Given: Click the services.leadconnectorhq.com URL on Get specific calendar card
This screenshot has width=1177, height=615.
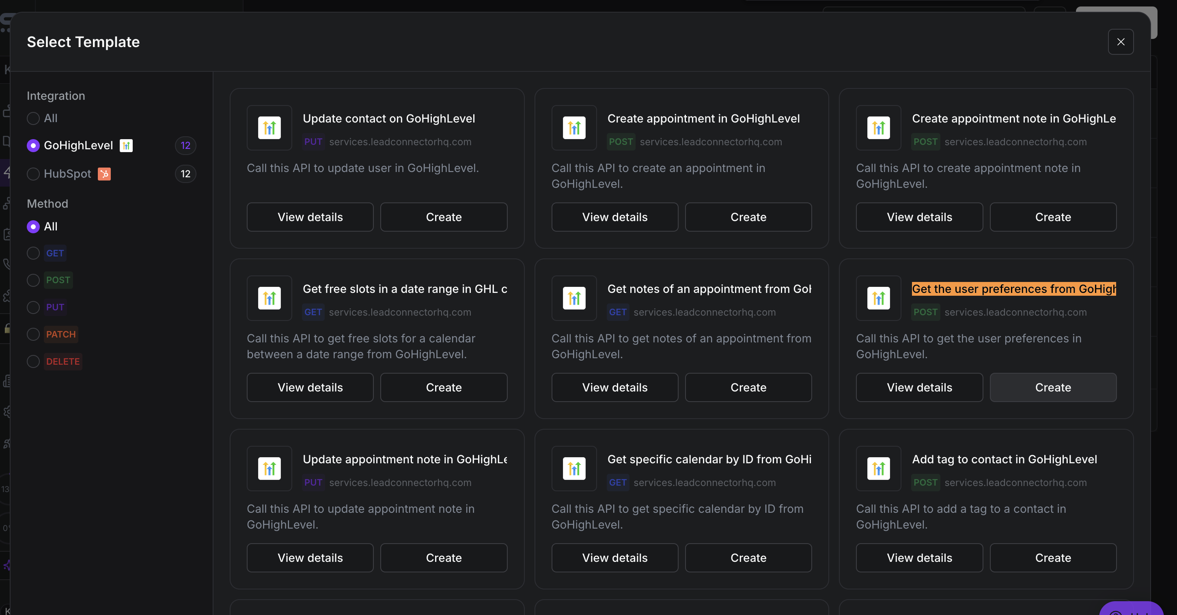Looking at the screenshot, I should pyautogui.click(x=705, y=483).
